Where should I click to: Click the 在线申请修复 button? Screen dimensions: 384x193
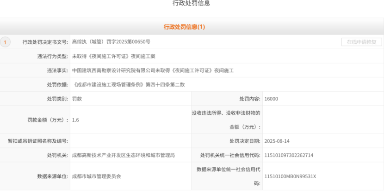pos(361,42)
